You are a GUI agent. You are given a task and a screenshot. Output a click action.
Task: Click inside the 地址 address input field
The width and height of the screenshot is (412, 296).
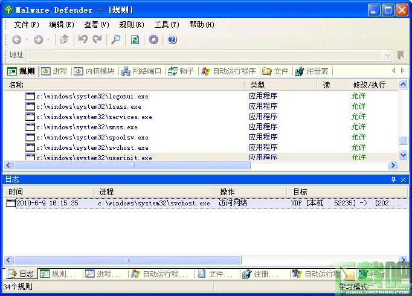tap(204, 56)
